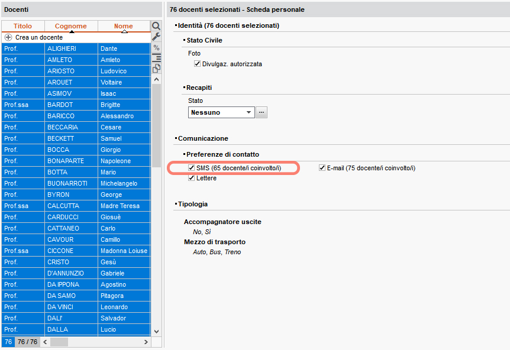Screen dimensions: 510x350
Task: Click plus icon to create docente
Action: click(x=8, y=37)
